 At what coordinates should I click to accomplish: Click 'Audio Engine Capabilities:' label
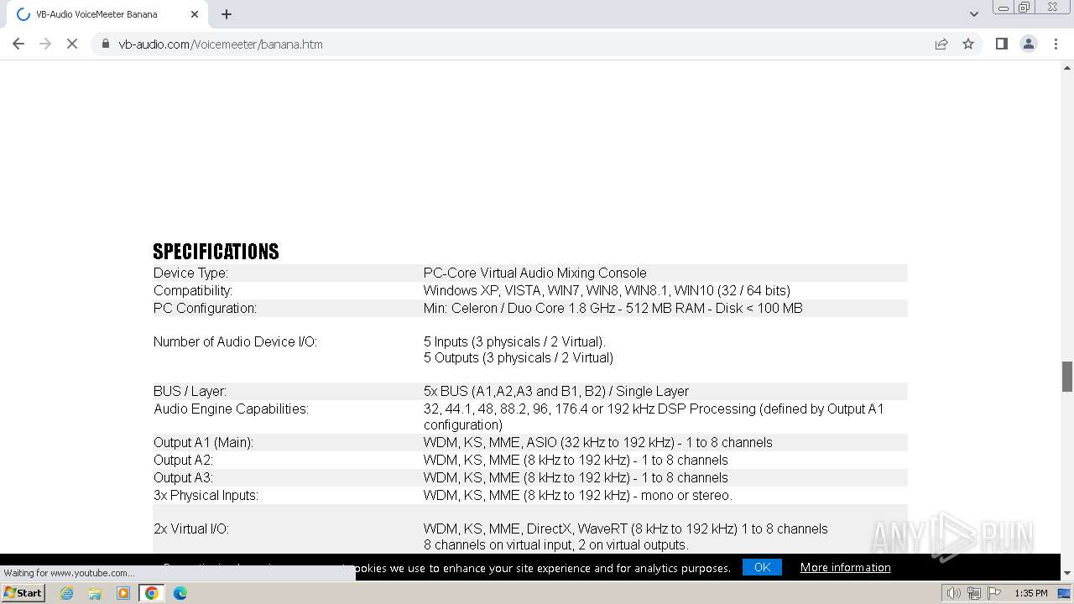pos(231,409)
